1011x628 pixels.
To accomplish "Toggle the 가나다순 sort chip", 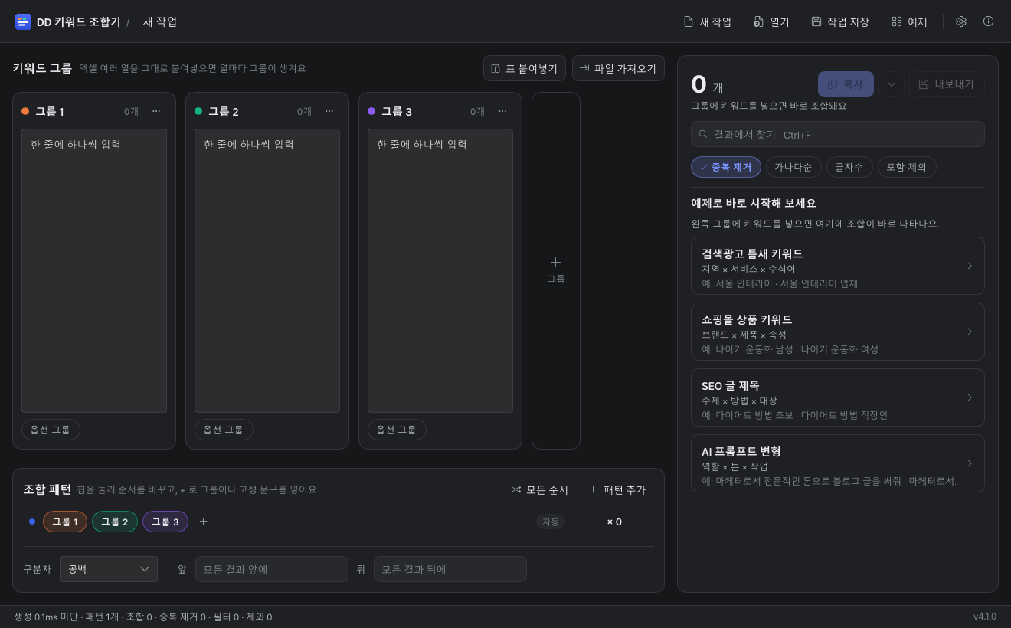I will coord(793,167).
